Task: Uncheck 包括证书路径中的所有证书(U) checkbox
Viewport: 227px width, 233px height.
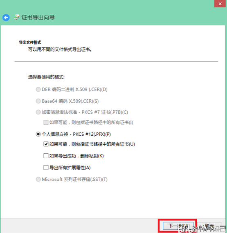Action: (x=46, y=144)
